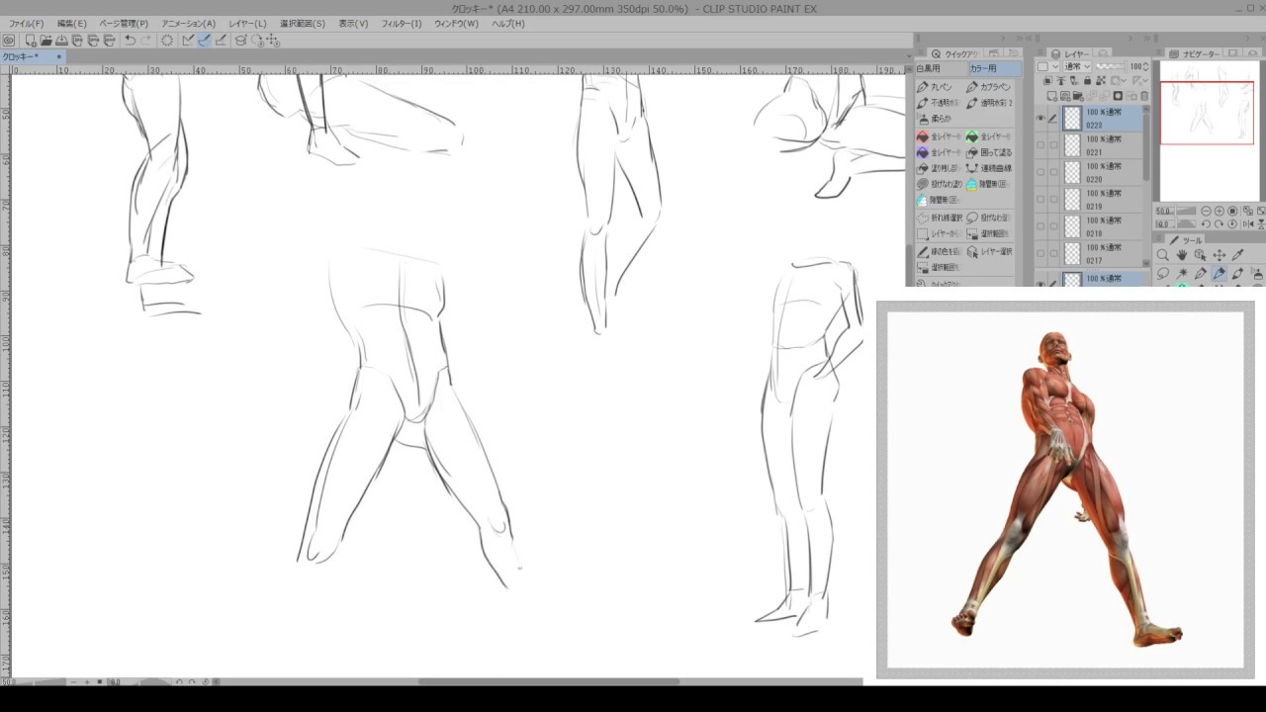Click the Navigator rotate left icon
This screenshot has width=1266, height=712.
tap(1207, 224)
